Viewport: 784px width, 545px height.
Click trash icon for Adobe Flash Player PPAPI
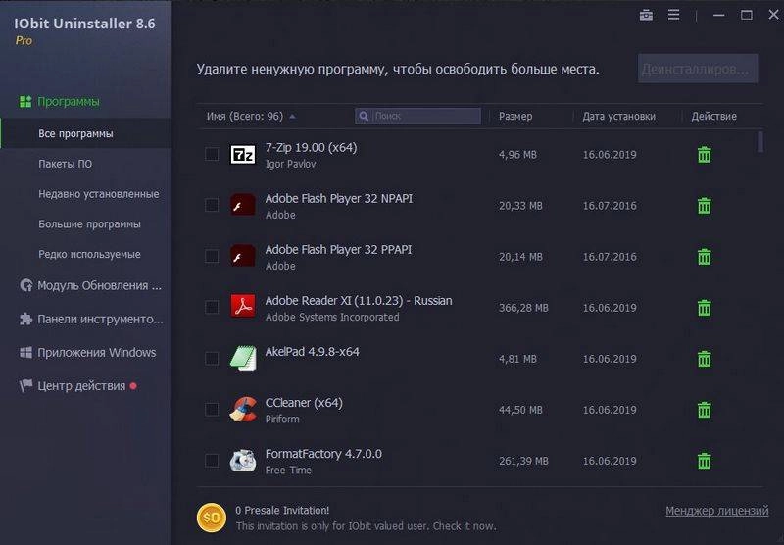(x=704, y=257)
